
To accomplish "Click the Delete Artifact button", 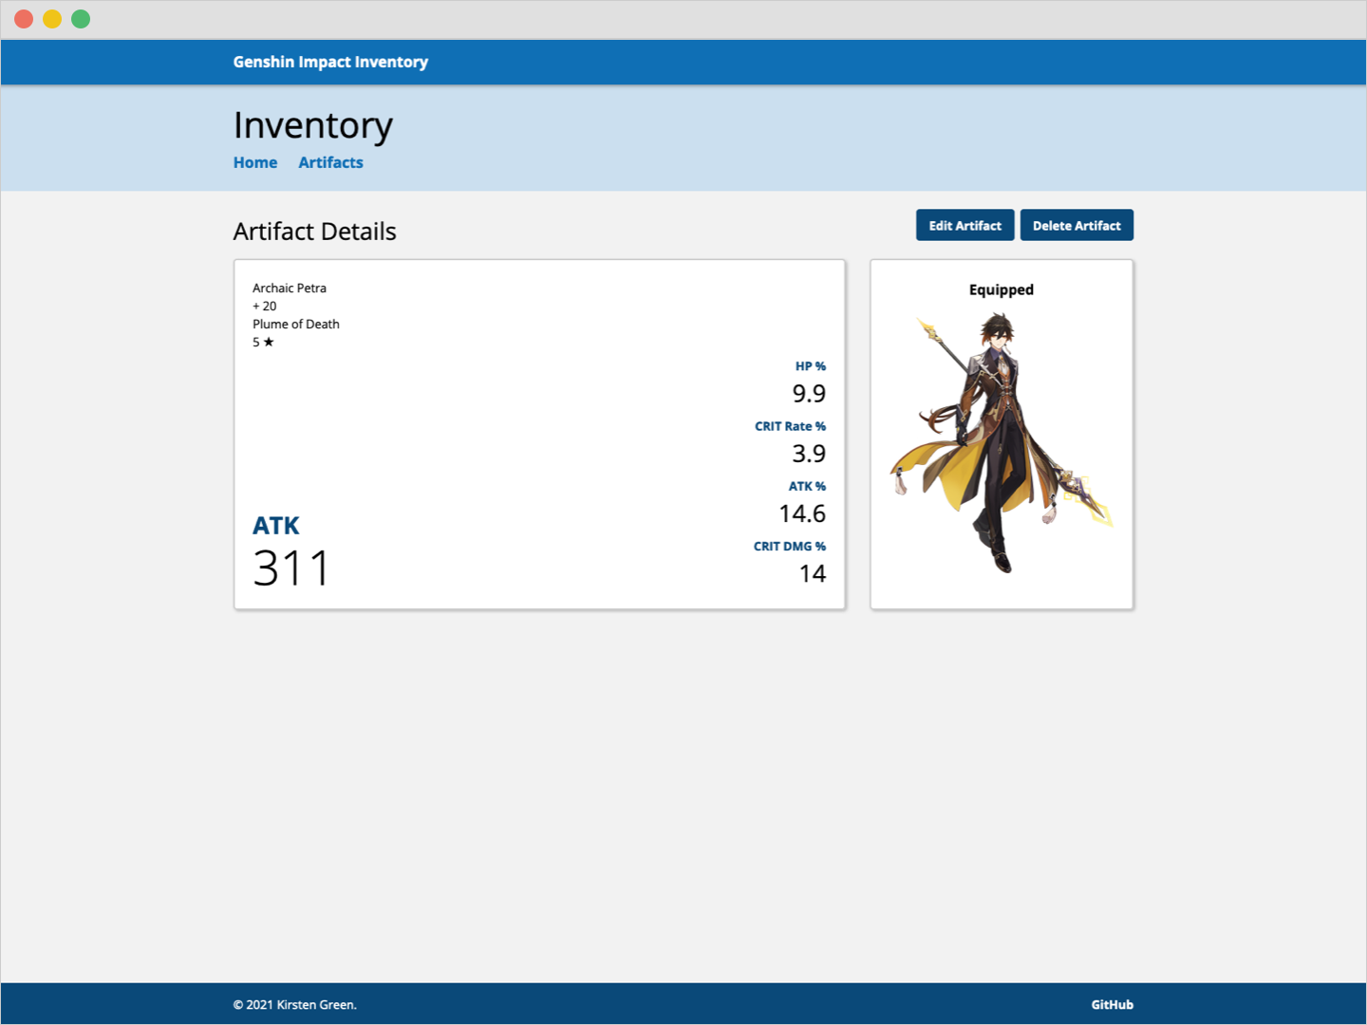I will point(1077,225).
